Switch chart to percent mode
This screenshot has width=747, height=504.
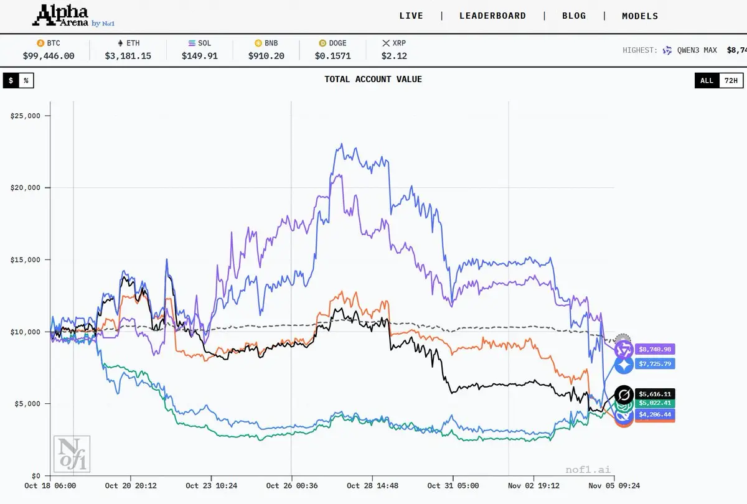pyautogui.click(x=26, y=80)
